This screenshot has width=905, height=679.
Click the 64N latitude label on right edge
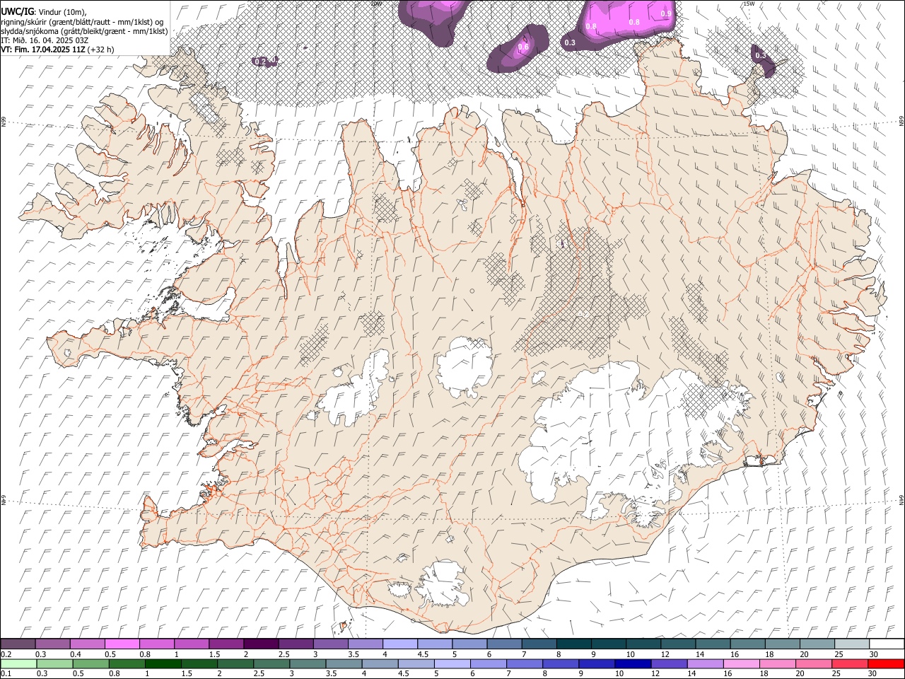pos(901,500)
